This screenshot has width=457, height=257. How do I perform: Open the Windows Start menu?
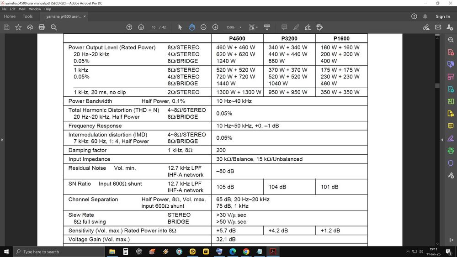(6, 252)
